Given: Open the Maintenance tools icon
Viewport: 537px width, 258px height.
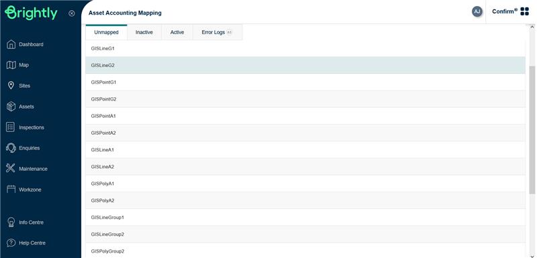Looking at the screenshot, I should click(11, 168).
